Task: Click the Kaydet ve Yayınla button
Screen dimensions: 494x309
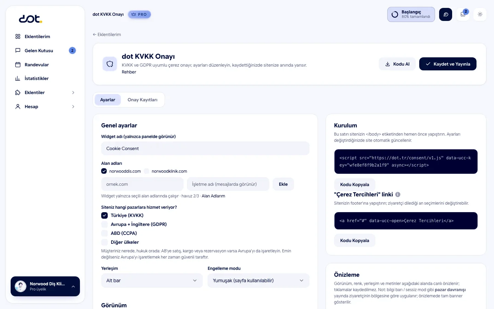Action: 448,64
